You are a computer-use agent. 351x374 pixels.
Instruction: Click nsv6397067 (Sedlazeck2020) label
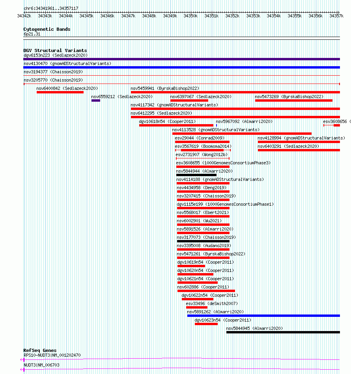pos(201,97)
